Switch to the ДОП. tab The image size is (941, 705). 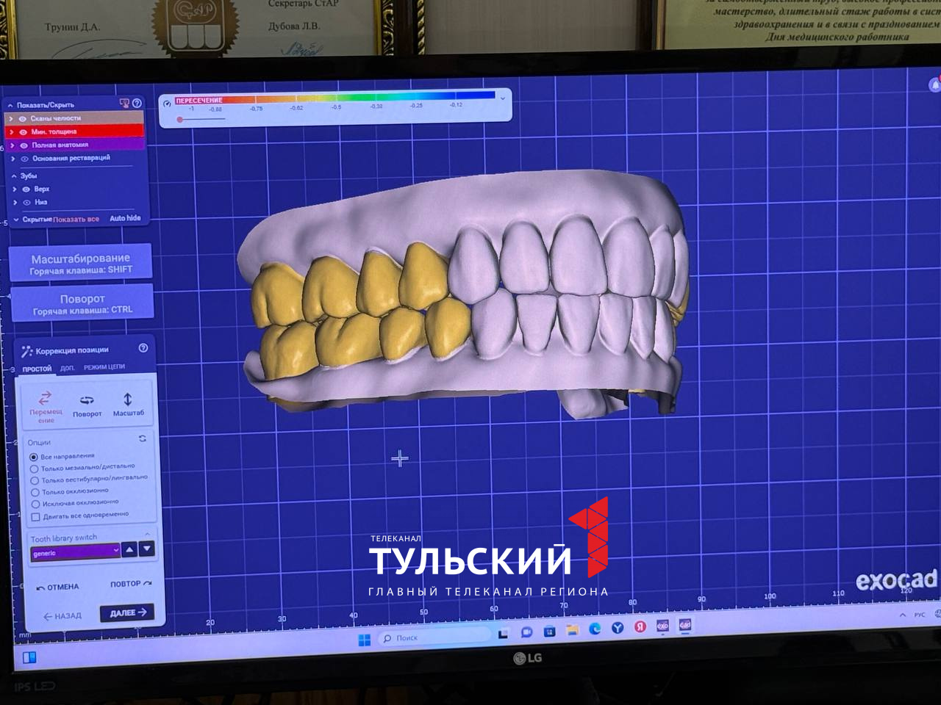pyautogui.click(x=68, y=368)
